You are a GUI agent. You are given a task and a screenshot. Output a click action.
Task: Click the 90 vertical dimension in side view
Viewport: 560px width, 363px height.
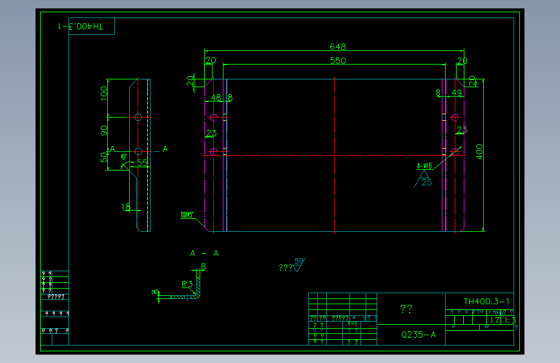coord(104,130)
